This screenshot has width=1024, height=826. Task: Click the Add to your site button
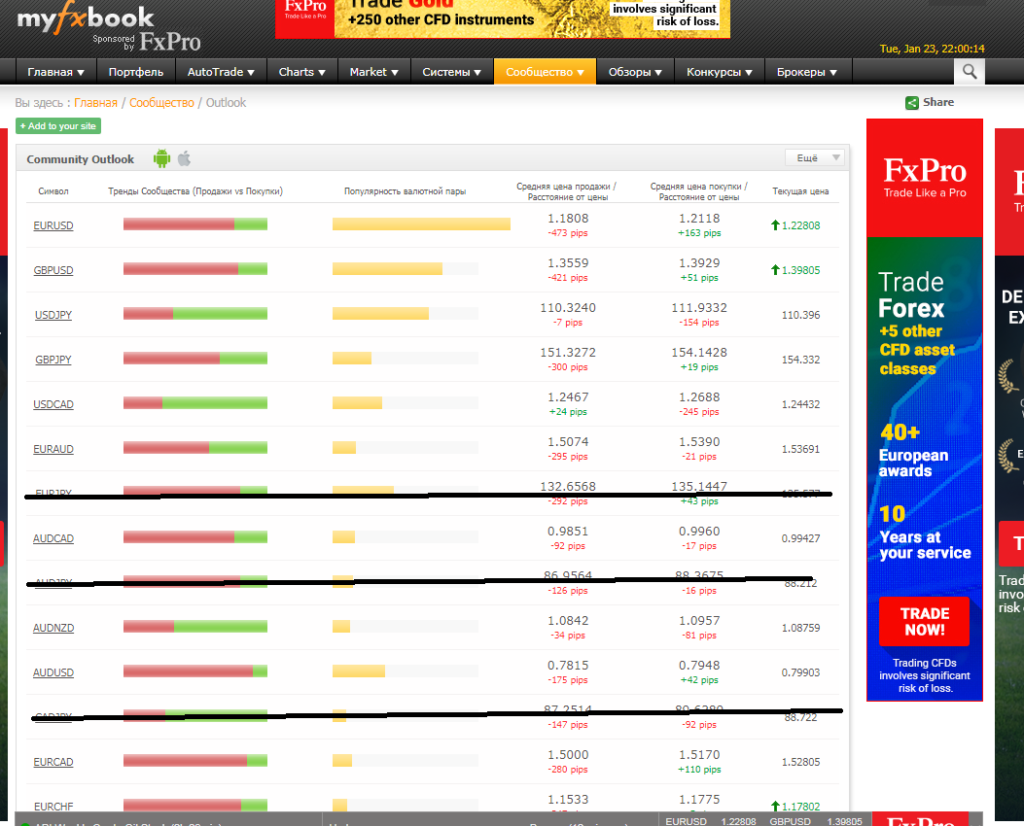[58, 126]
